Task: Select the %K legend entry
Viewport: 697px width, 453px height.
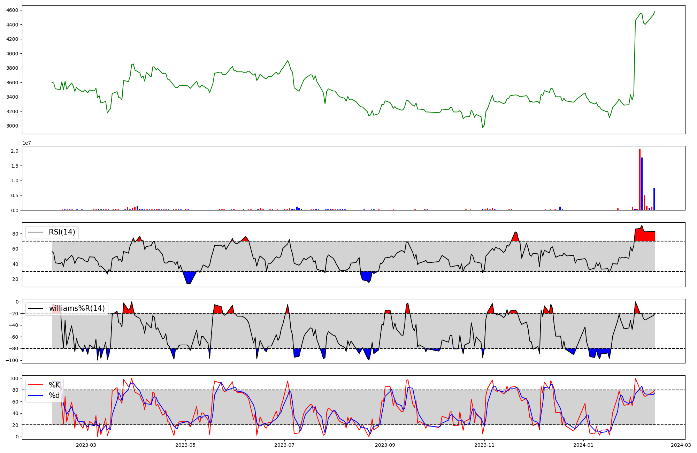Action: click(54, 385)
